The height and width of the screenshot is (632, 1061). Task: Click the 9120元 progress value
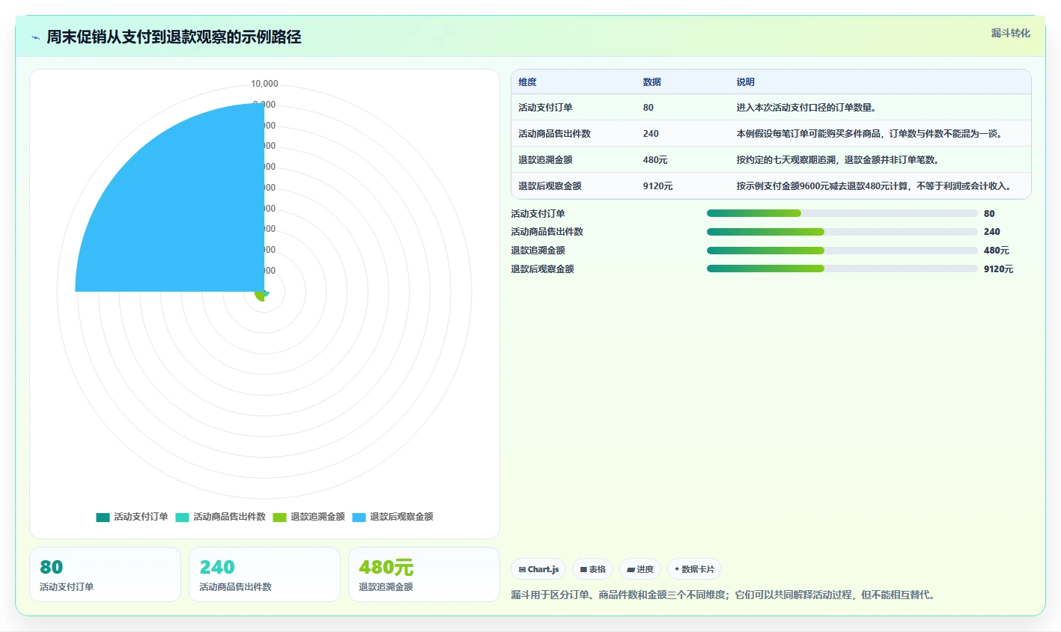click(998, 269)
